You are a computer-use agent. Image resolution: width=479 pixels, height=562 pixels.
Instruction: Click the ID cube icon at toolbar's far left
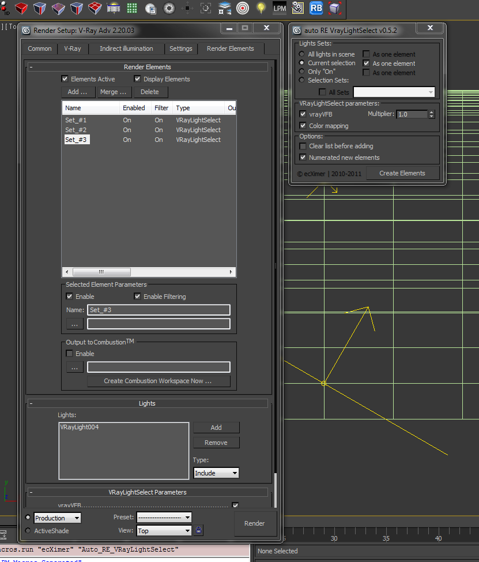[5, 8]
